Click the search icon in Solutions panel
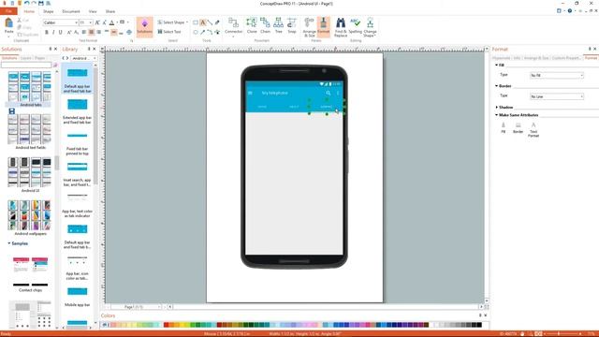Viewport: 599px width, 337px height. coord(55,65)
